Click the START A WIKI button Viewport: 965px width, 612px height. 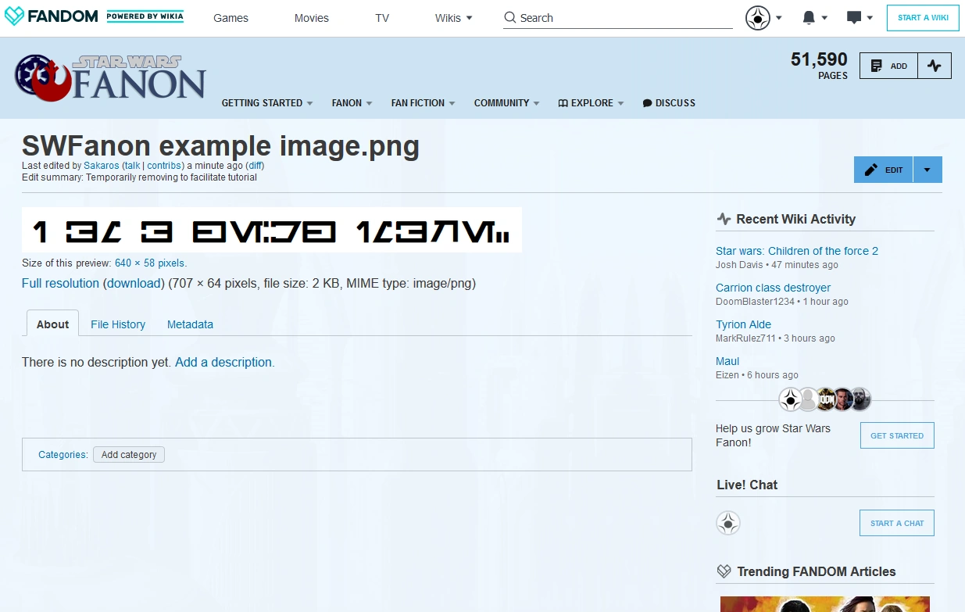coord(923,18)
